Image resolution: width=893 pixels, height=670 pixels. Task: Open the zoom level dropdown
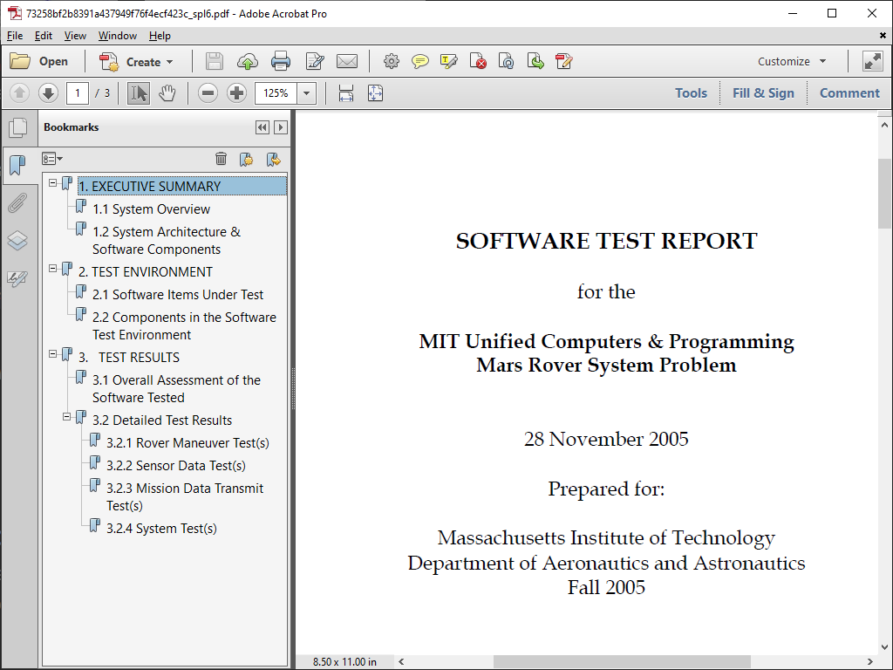pyautogui.click(x=306, y=93)
